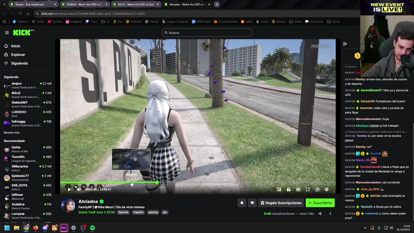
Task: Click the Buscar search field
Action: click(x=207, y=33)
